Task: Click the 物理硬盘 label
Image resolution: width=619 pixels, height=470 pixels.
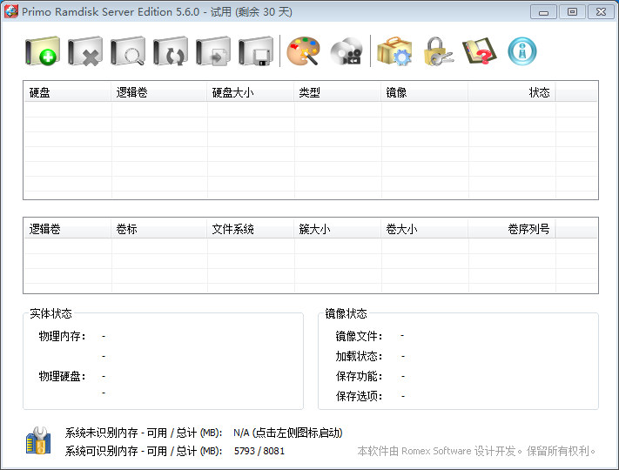Action: pyautogui.click(x=62, y=376)
